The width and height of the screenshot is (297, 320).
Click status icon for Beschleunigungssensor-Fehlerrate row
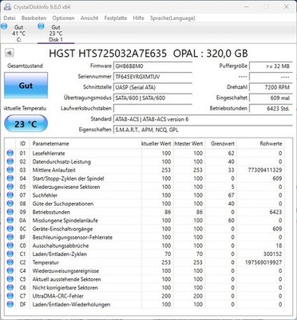10,237
